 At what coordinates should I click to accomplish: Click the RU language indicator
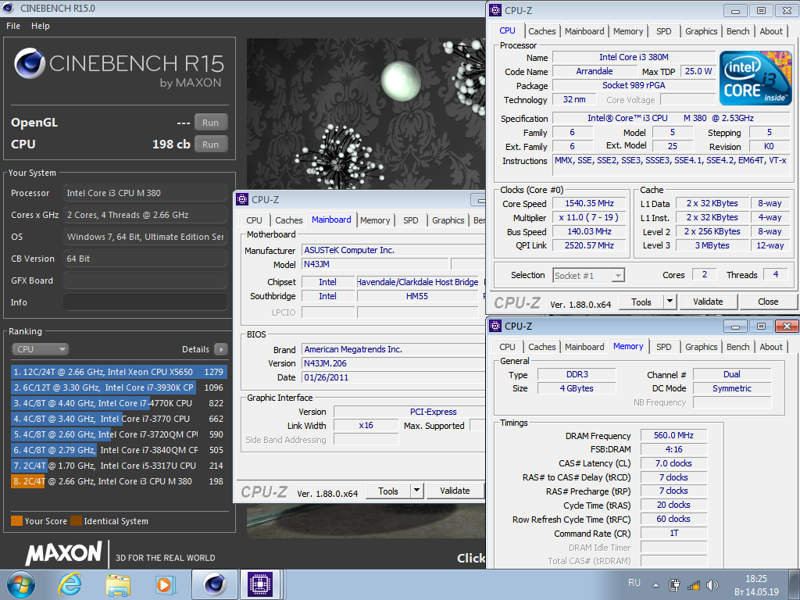tap(634, 583)
